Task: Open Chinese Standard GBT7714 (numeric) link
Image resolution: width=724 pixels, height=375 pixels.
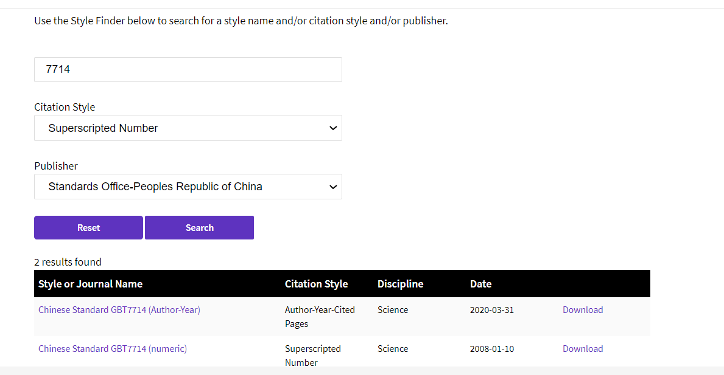Action: pyautogui.click(x=113, y=349)
